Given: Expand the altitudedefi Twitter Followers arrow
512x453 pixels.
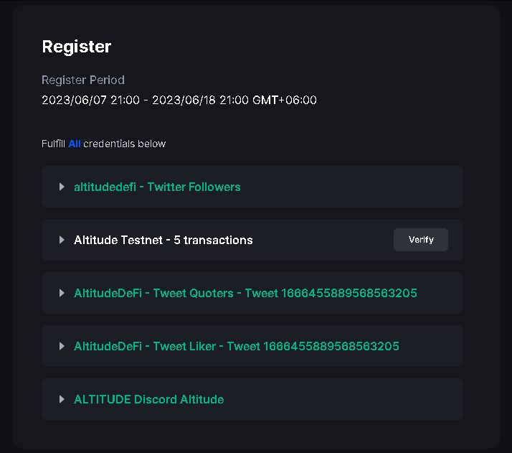Looking at the screenshot, I should pos(62,187).
